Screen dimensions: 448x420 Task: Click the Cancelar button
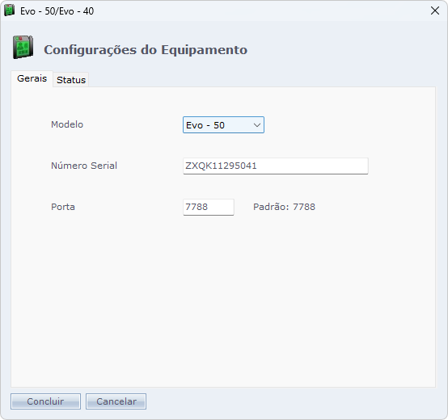click(x=116, y=401)
